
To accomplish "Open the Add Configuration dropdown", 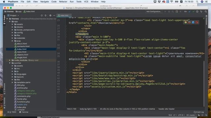I will point(154,12).
